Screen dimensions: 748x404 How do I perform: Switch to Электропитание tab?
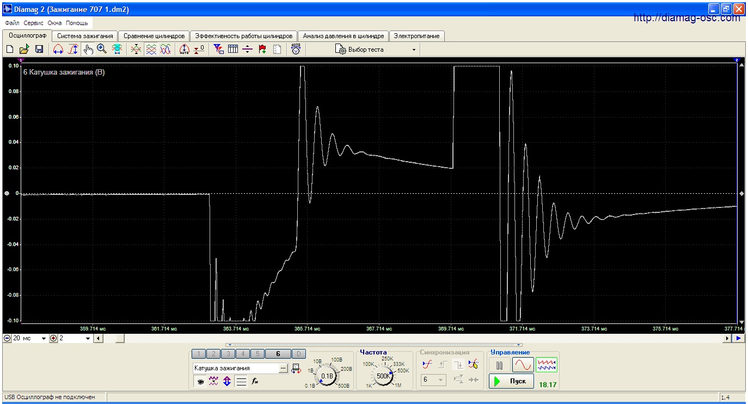[x=417, y=36]
